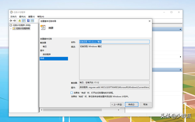Click the horizontal scrollbar left arrow

(x=42, y=110)
